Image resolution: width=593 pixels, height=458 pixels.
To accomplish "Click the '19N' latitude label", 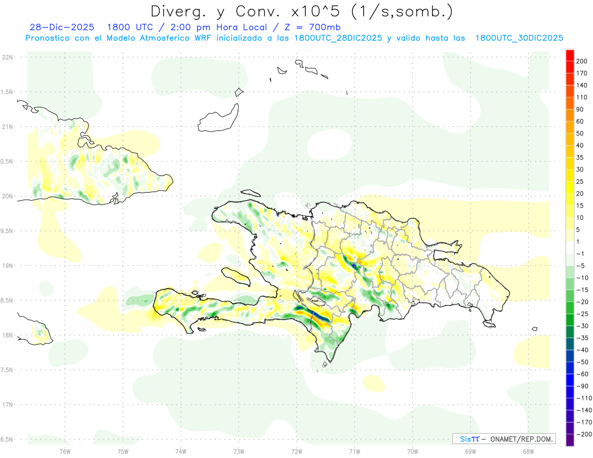I will click(x=7, y=266).
